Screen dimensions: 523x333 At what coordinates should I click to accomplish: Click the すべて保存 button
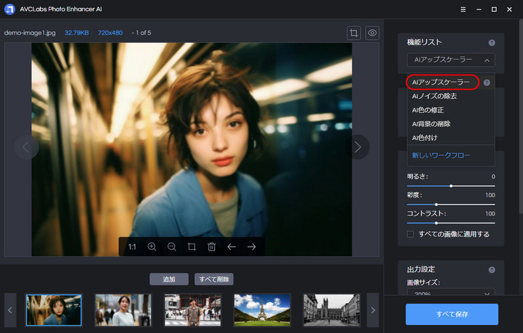[x=452, y=314]
